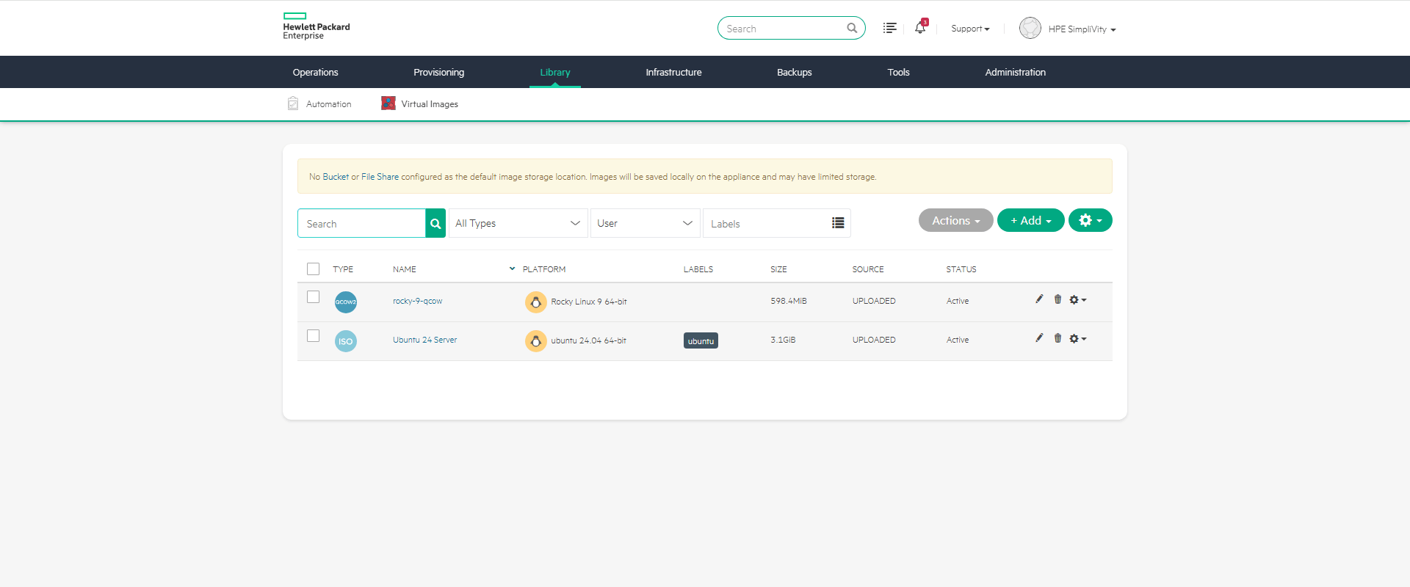The height and width of the screenshot is (587, 1410).
Task: Open the task list icon in header
Action: pyautogui.click(x=889, y=28)
